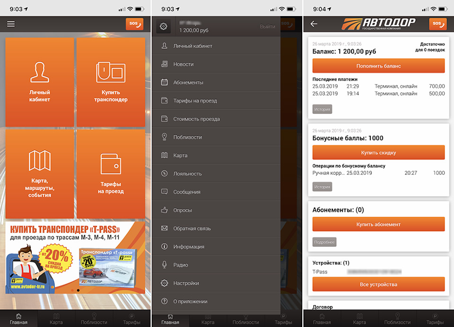454x327 pixels.
Task: Tap the Баланс: 1 200,00 руб heading
Action: pos(344,51)
